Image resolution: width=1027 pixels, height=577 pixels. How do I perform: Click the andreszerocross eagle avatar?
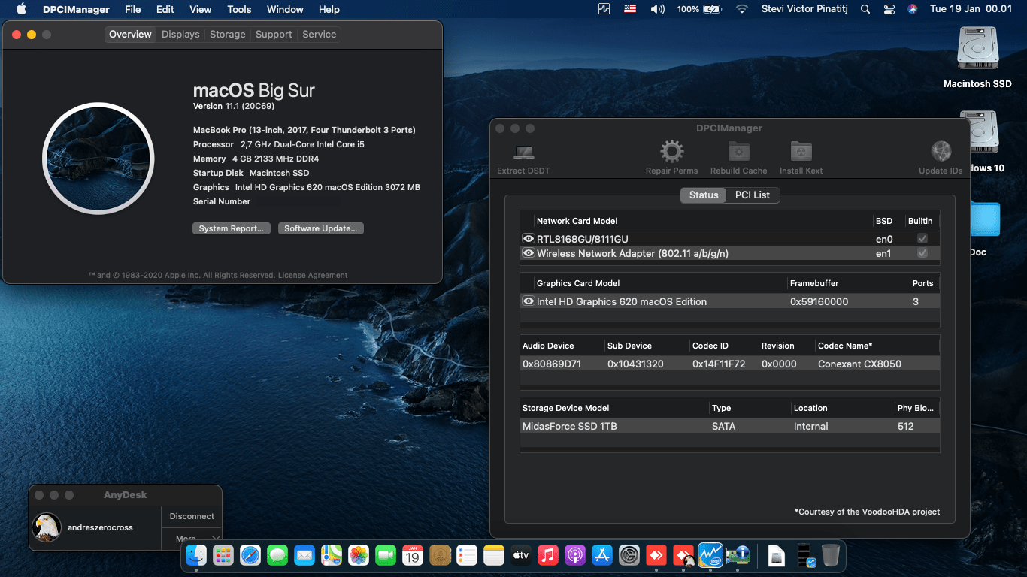(47, 527)
